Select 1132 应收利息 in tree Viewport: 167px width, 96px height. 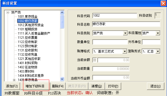click(x=28, y=55)
